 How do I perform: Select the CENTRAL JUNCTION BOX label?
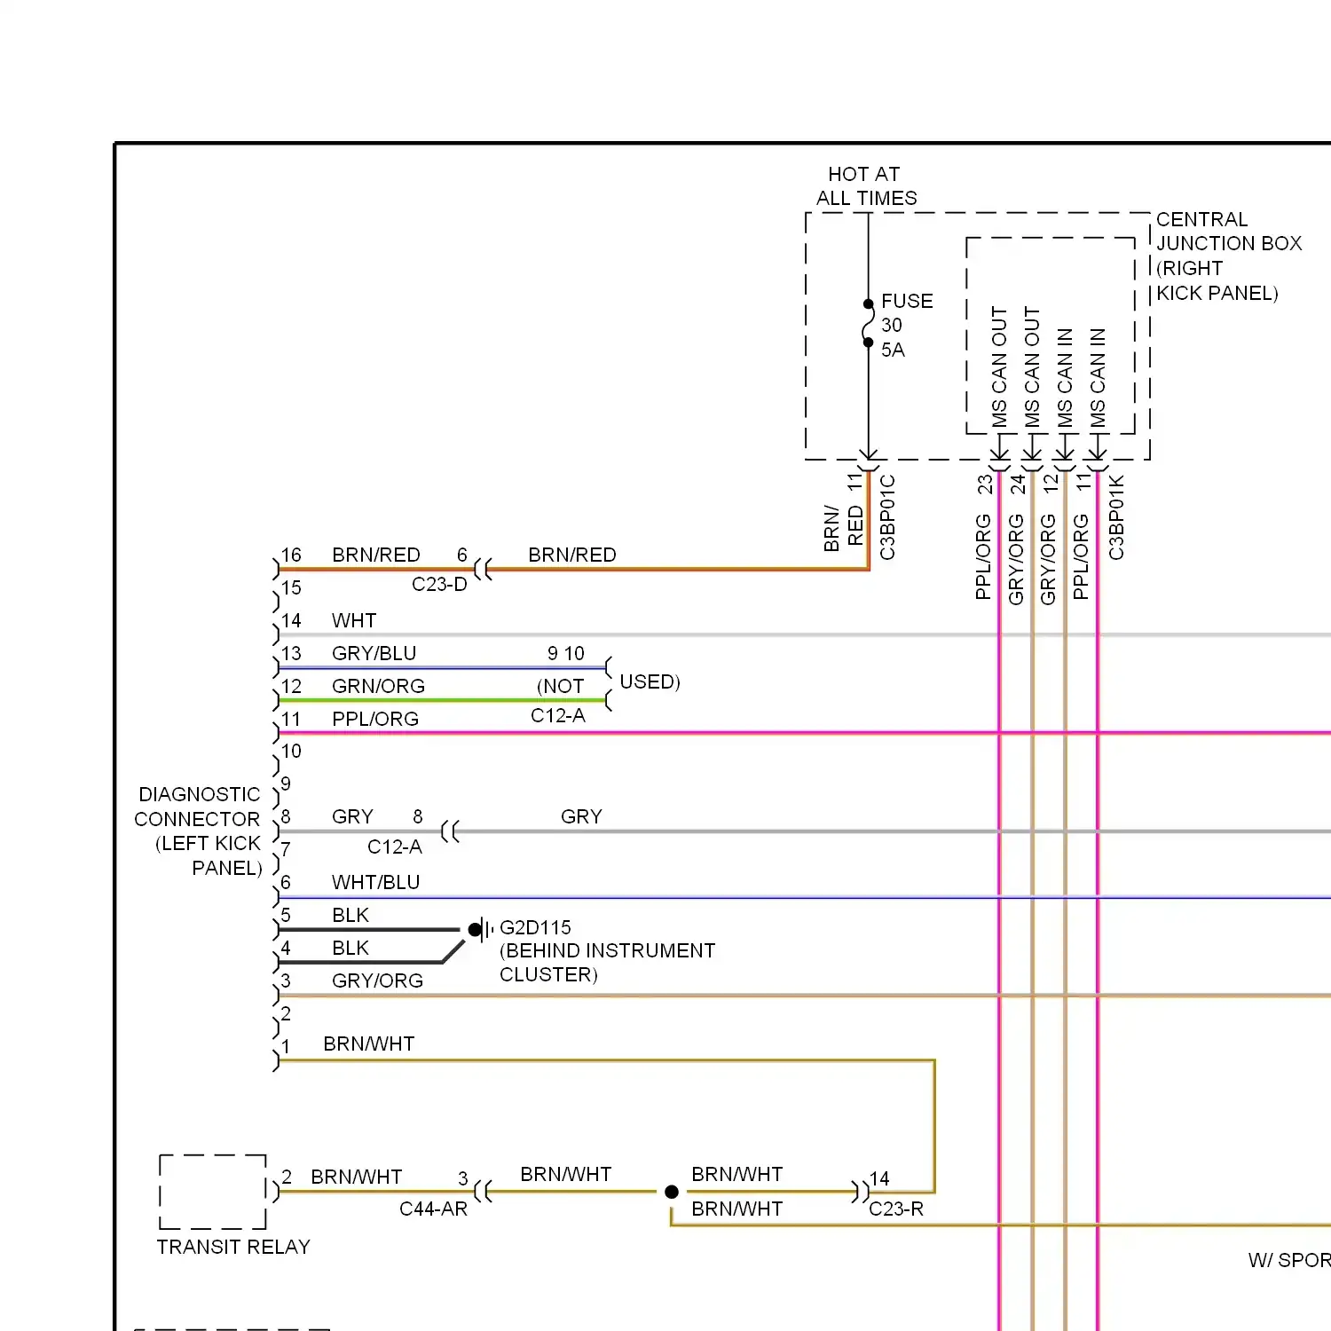click(1229, 256)
